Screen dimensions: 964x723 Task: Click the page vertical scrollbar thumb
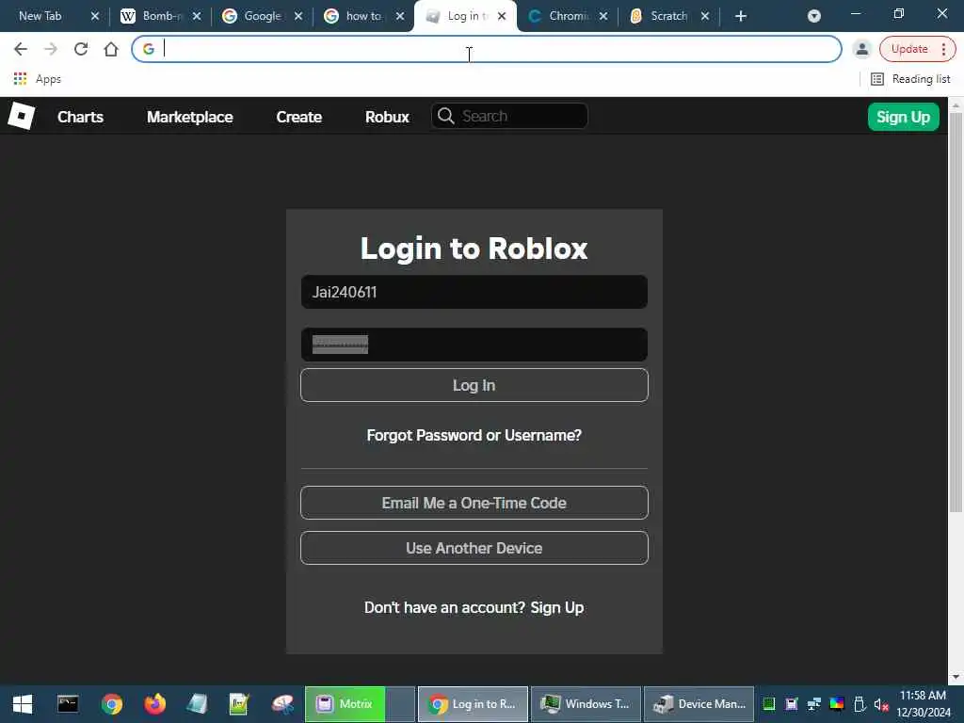[x=956, y=313]
